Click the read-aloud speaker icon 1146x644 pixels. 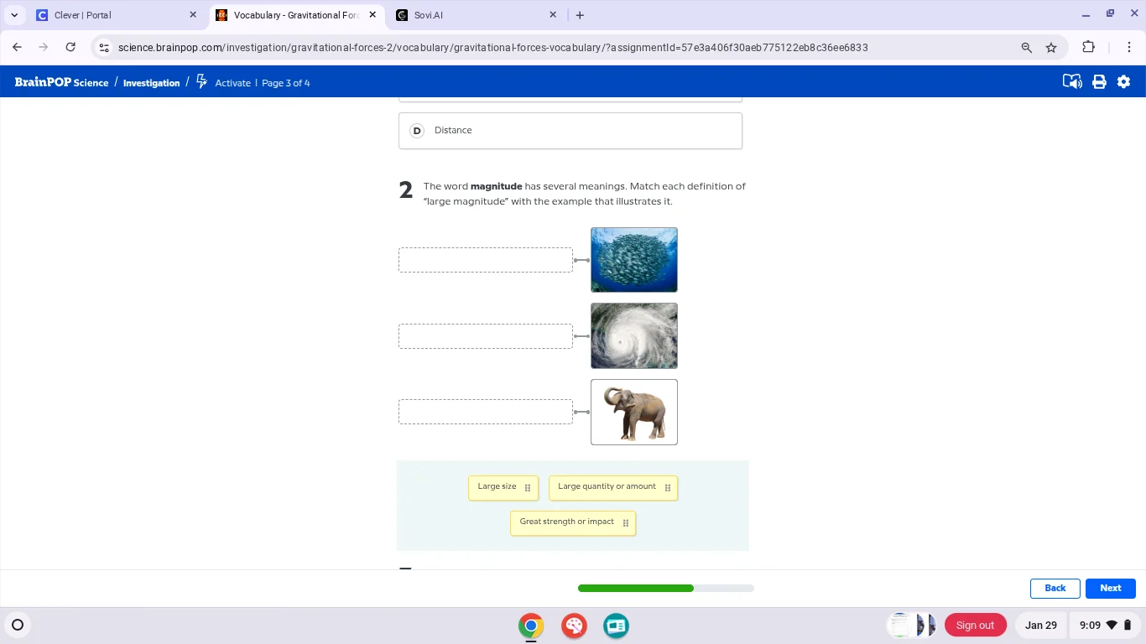tap(1071, 81)
